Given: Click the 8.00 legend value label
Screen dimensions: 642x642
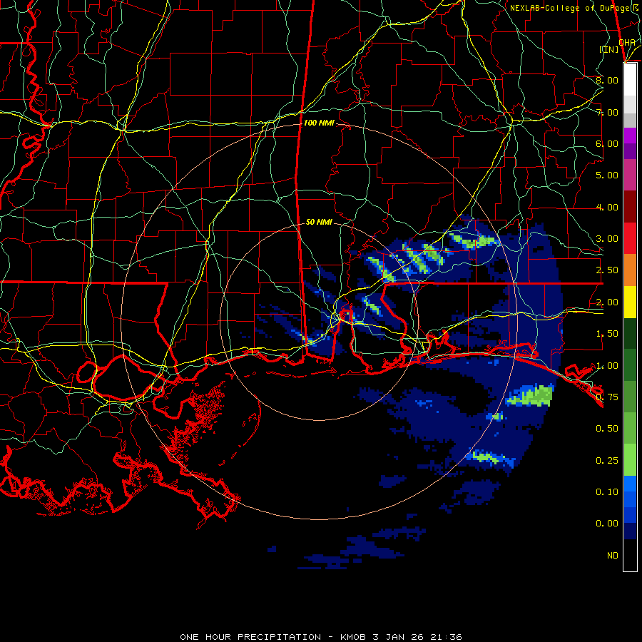Looking at the screenshot, I should [607, 80].
